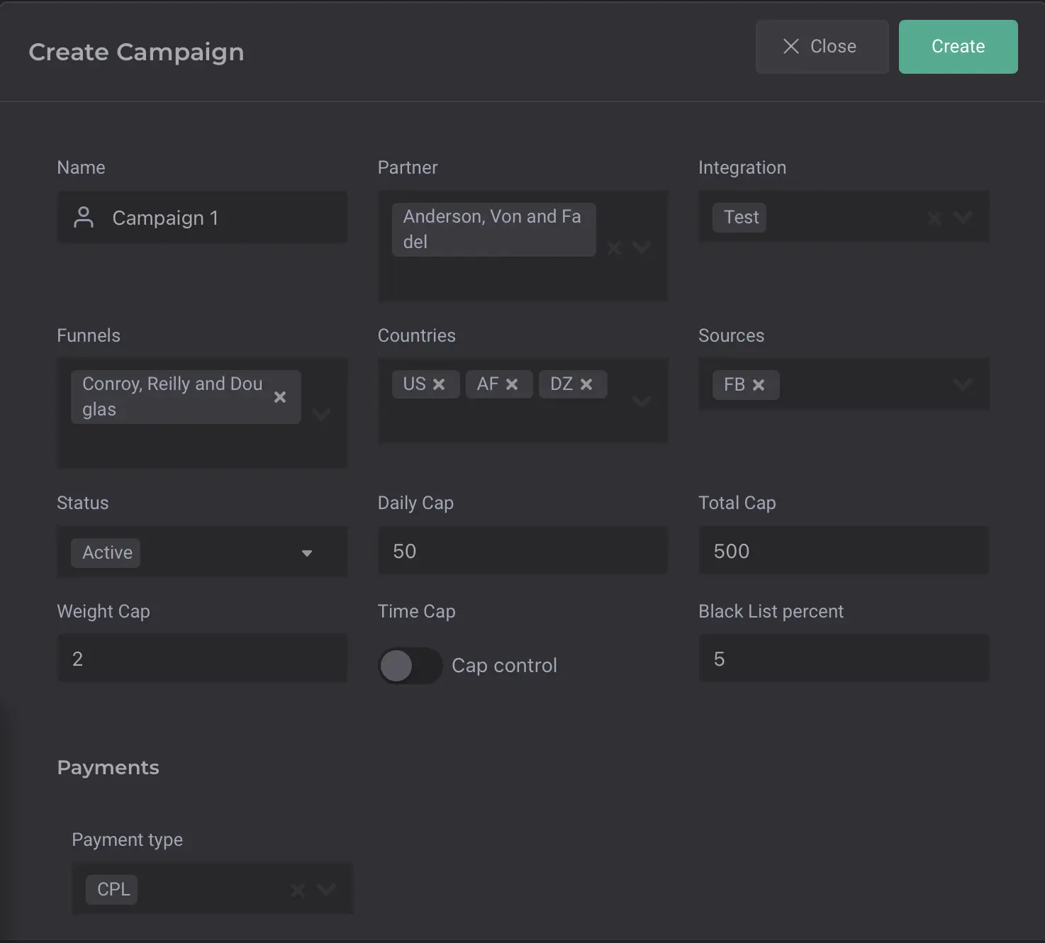
Task: Clear the CPL payment type x icon
Action: [298, 889]
